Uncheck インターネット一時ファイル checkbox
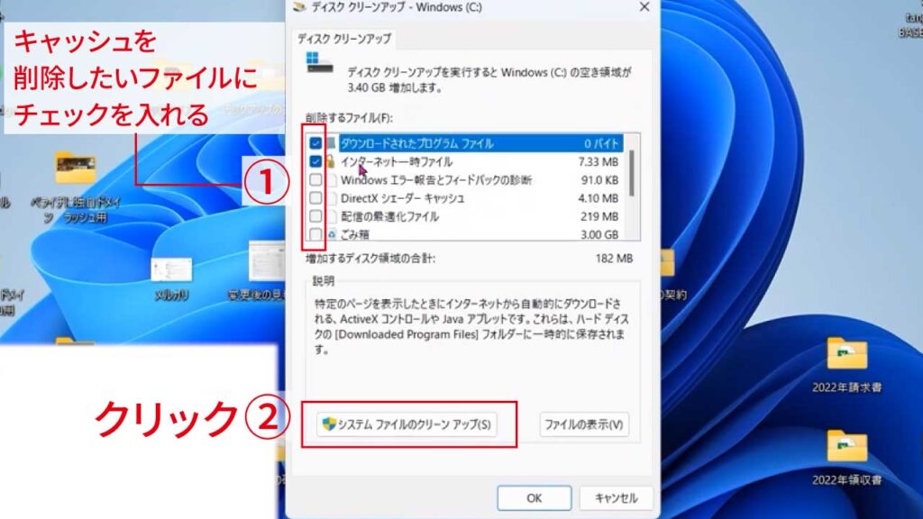This screenshot has width=923, height=519. click(x=315, y=161)
